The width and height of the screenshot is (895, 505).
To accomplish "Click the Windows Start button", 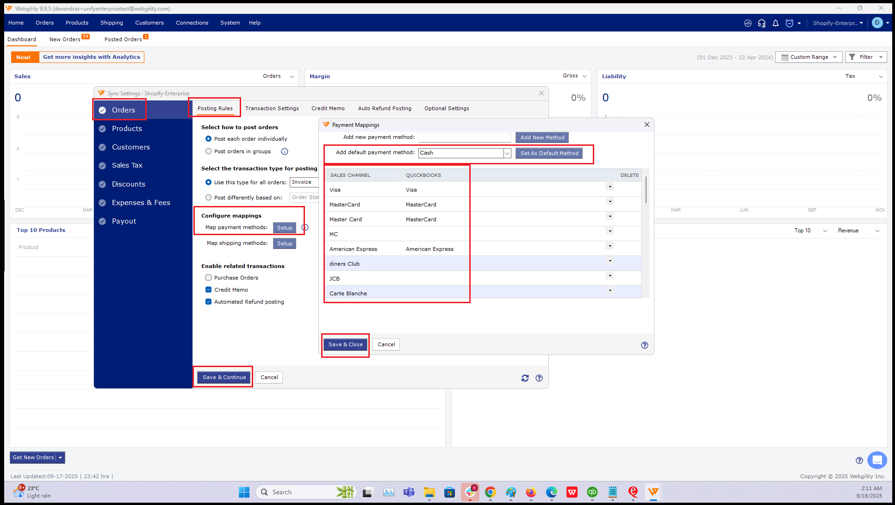I will tap(244, 492).
